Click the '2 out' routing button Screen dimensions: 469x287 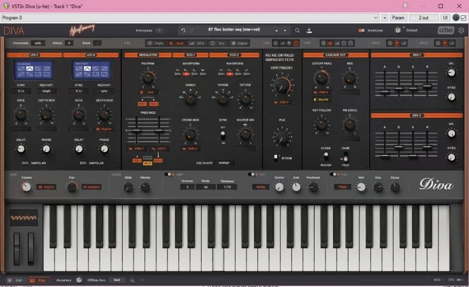423,18
